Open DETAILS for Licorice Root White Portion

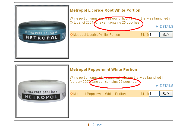pos(166,26)
